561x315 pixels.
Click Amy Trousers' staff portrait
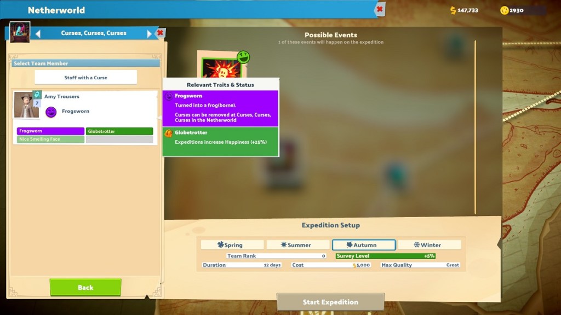(x=26, y=104)
